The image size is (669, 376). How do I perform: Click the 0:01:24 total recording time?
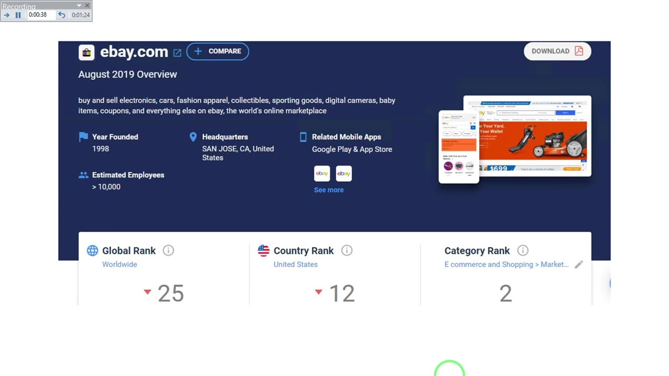click(80, 15)
